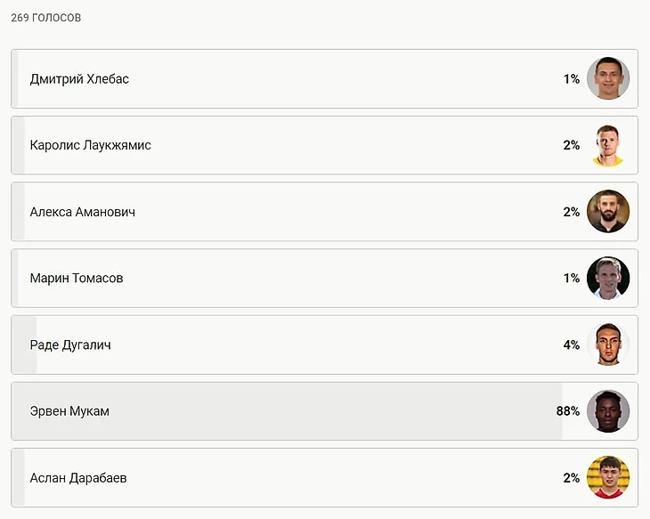Screen dimensions: 650x519
Task: Click Дмитрий Хлебас player avatar photo
Action: [608, 78]
